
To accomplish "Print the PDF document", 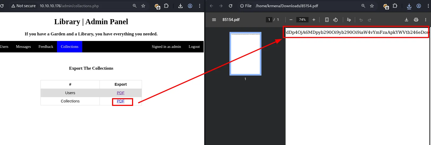I will (x=416, y=20).
